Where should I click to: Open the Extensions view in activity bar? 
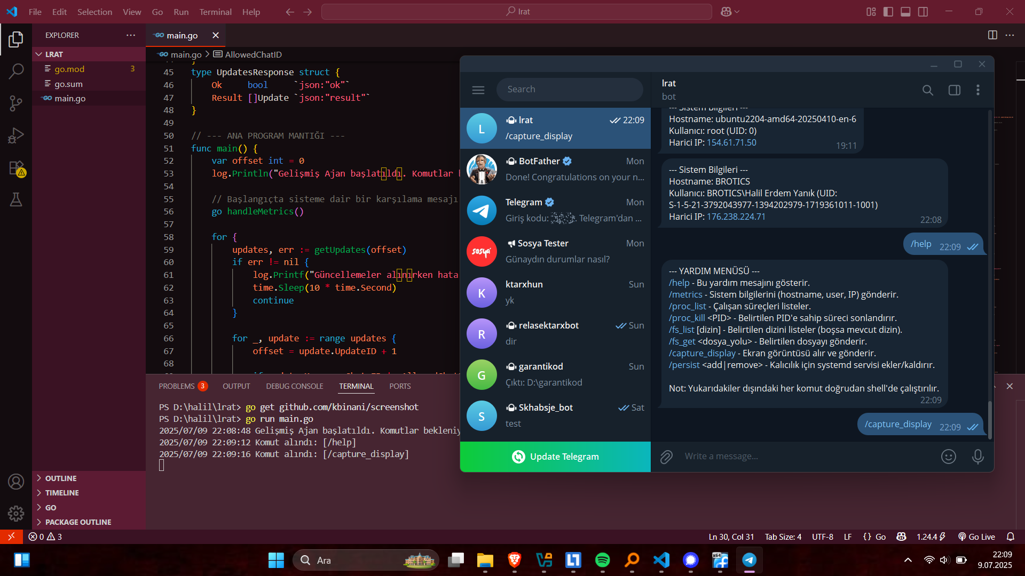(16, 168)
